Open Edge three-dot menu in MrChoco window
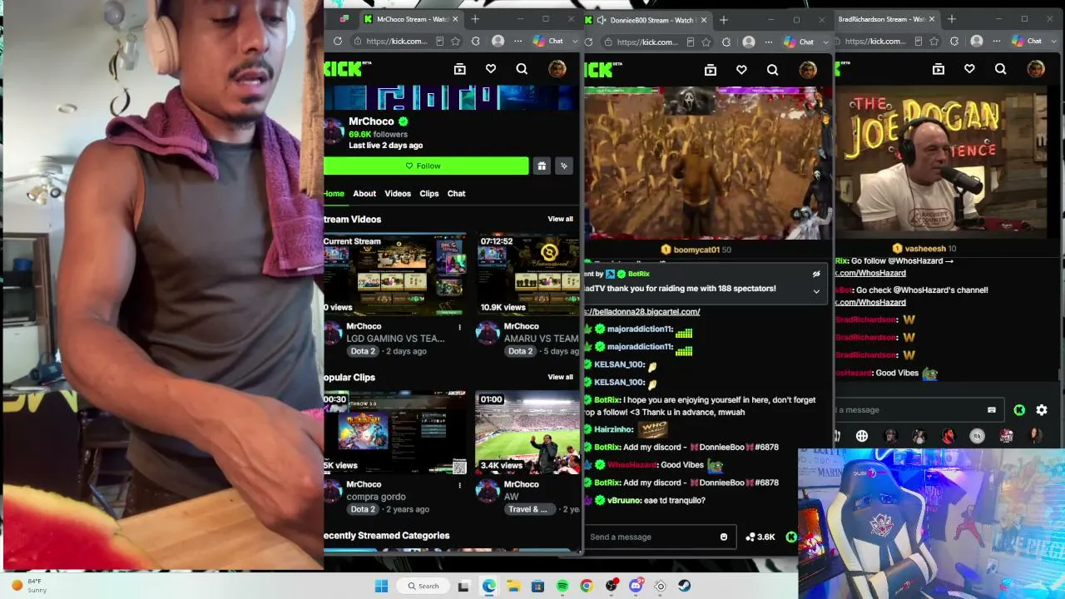 518,41
